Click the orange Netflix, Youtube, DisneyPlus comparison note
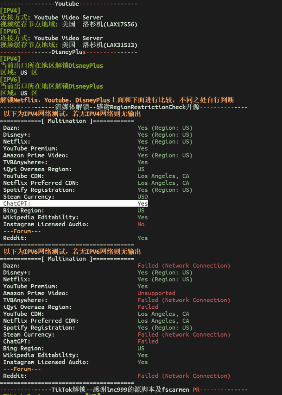Screen dimensions: 282x395 (117, 100)
